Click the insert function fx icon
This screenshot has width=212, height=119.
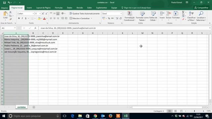coord(35,28)
